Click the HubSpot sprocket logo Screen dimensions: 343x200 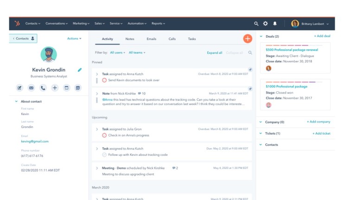point(17,23)
